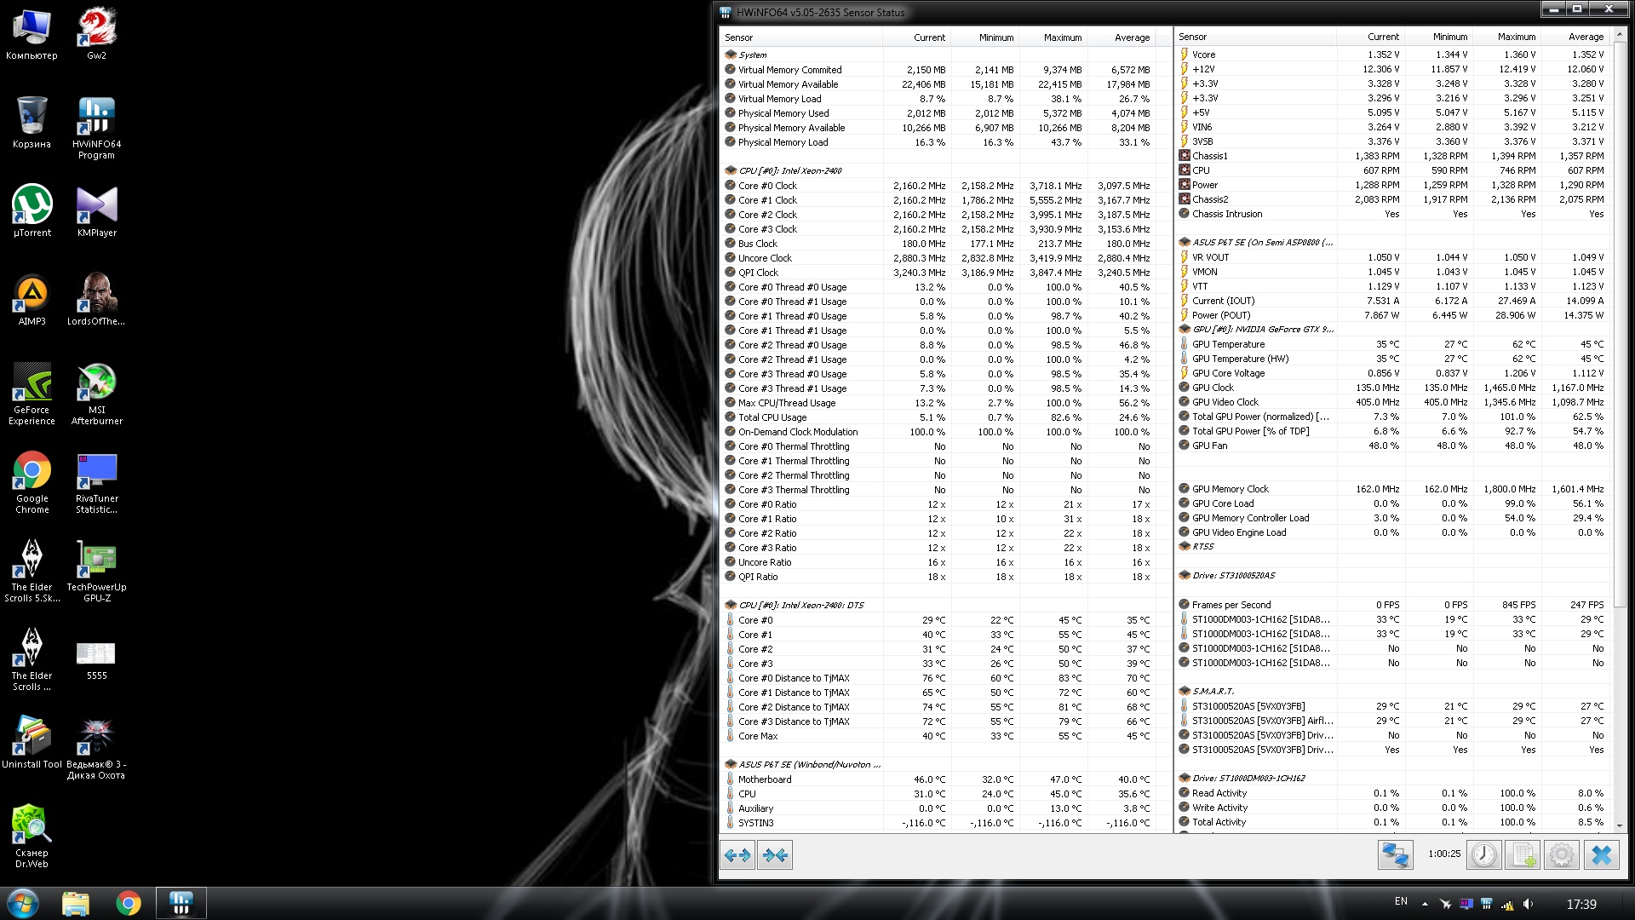Click the volume speaker tray icon
1635x920 pixels.
(1528, 904)
